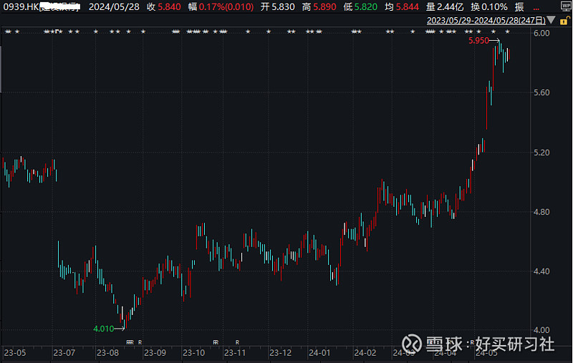The height and width of the screenshot is (363, 573).
Task: Click the 4.40 price axis label
Action: [541, 271]
